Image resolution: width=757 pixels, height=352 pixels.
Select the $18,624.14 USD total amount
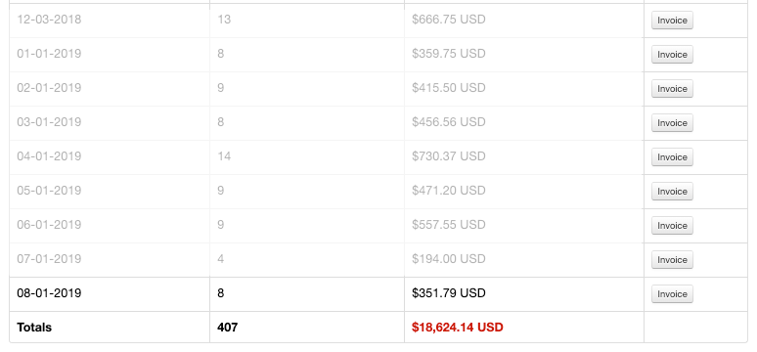457,328
